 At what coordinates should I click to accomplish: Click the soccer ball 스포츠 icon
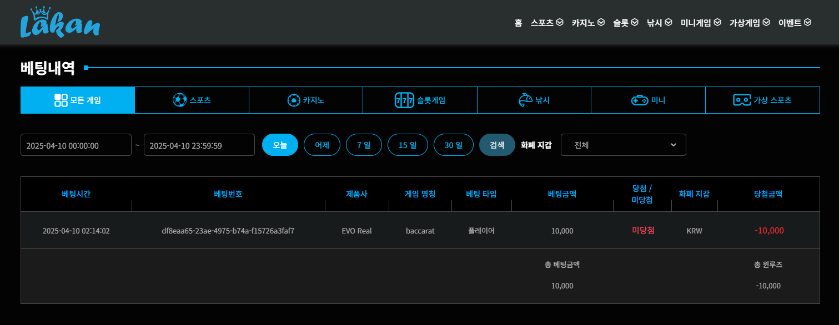180,100
